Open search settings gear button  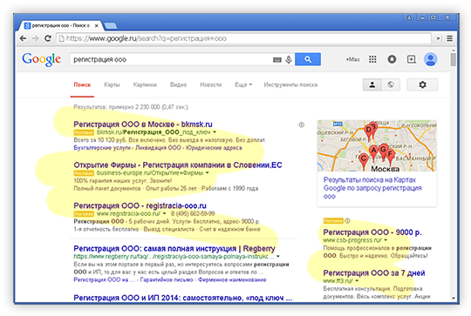point(422,84)
